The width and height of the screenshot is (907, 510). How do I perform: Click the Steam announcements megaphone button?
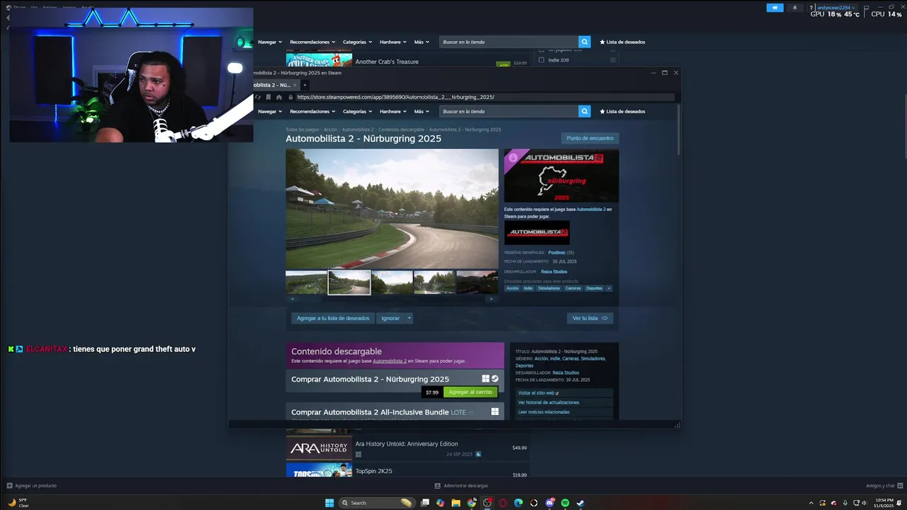[x=774, y=8]
